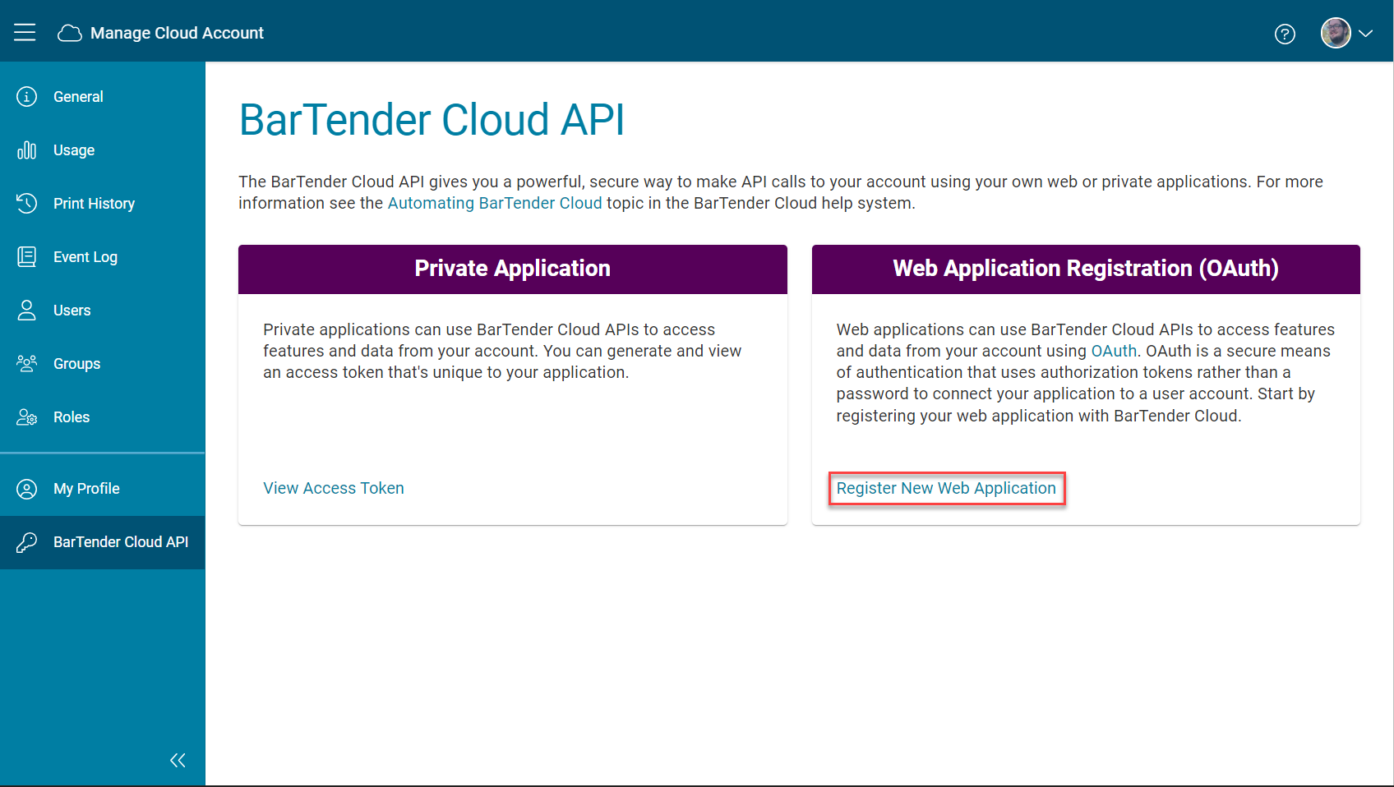Click the My Profile avatar icon
Viewport: 1394px width, 787px height.
pos(26,489)
